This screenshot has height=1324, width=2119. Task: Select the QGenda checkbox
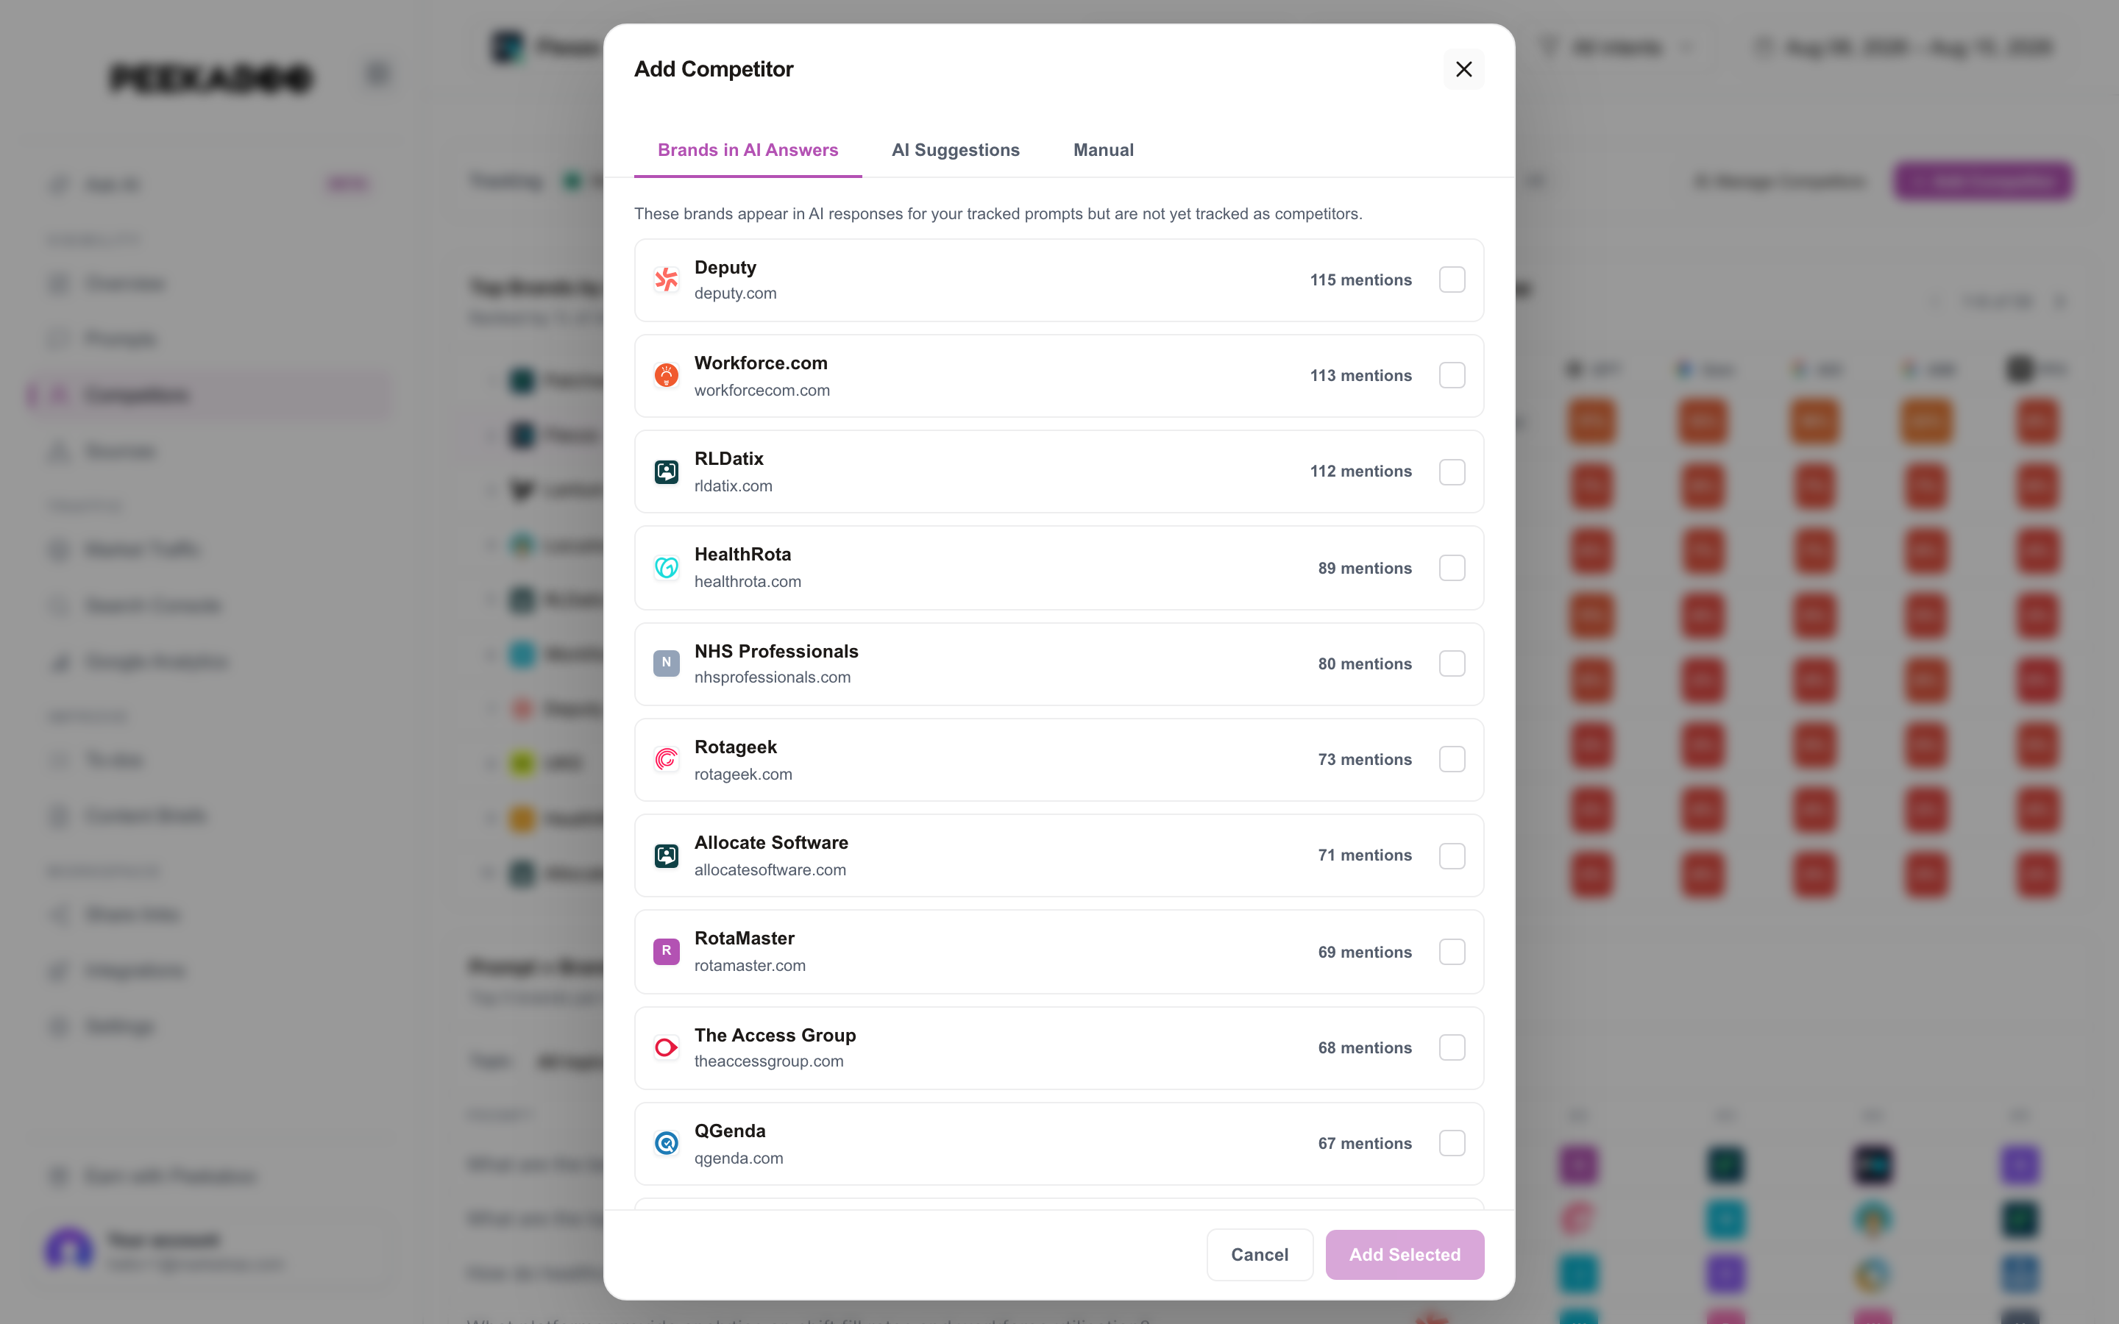[x=1452, y=1143]
